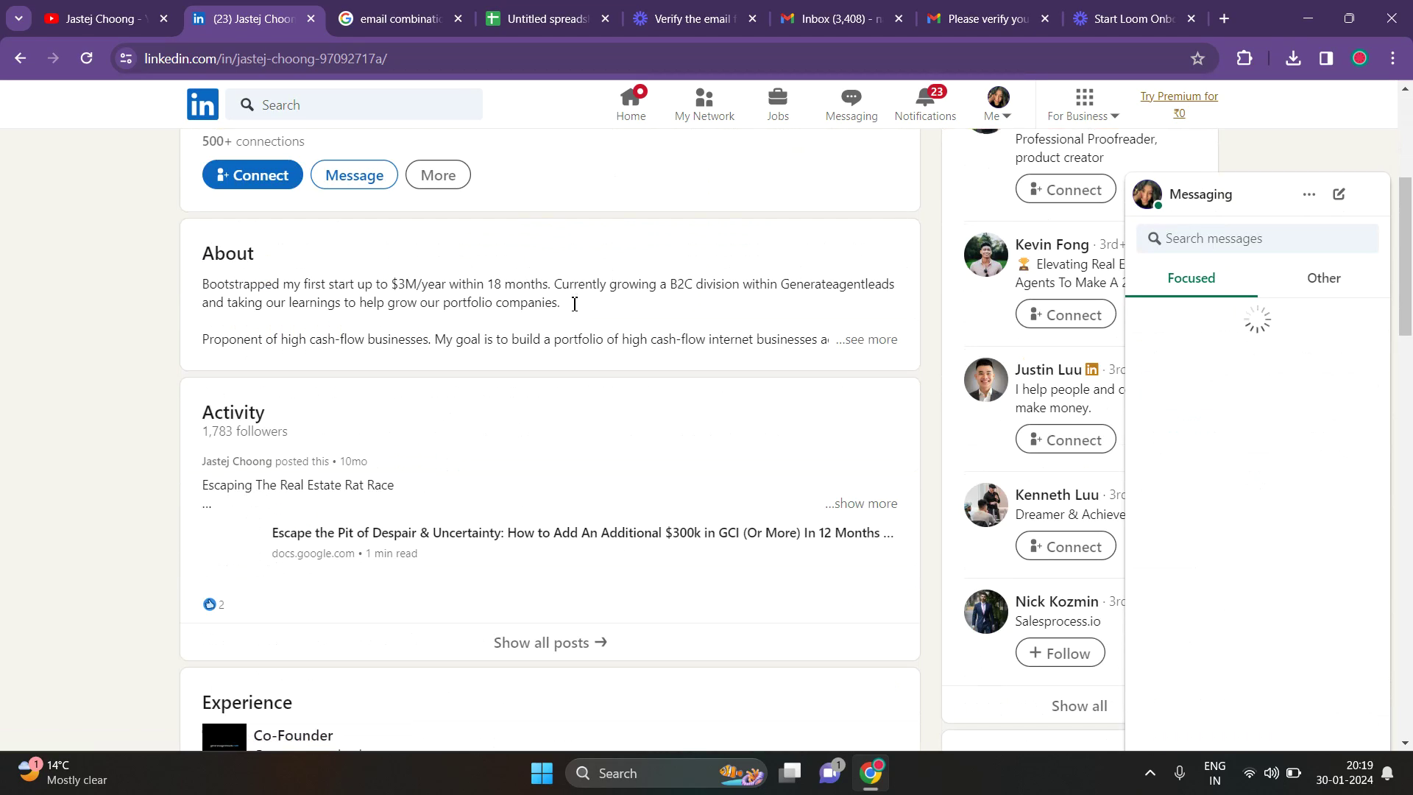Show all suggested profiles

tap(1079, 706)
